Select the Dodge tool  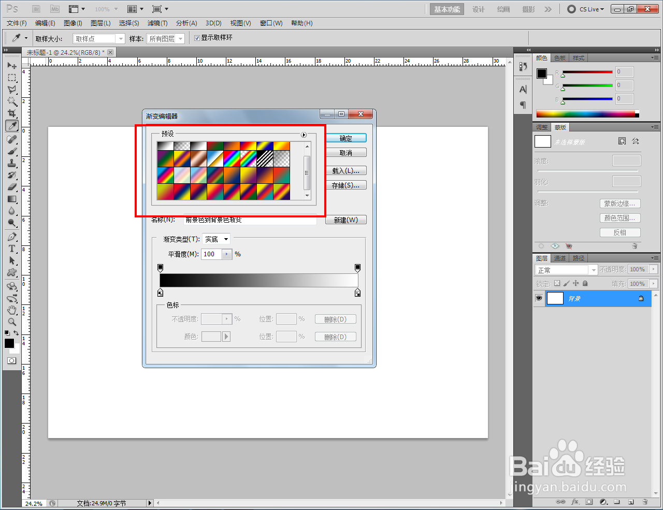pyautogui.click(x=12, y=223)
